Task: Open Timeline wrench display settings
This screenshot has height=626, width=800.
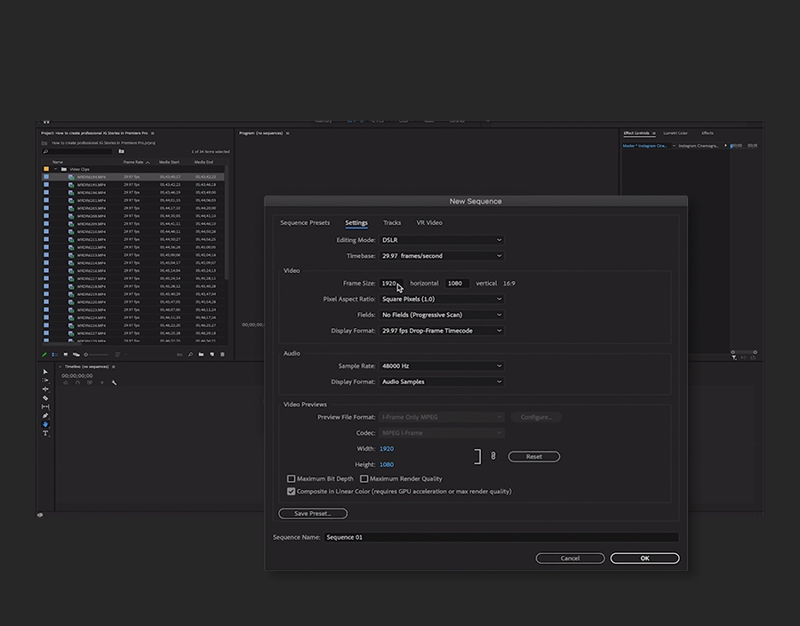Action: coord(115,382)
